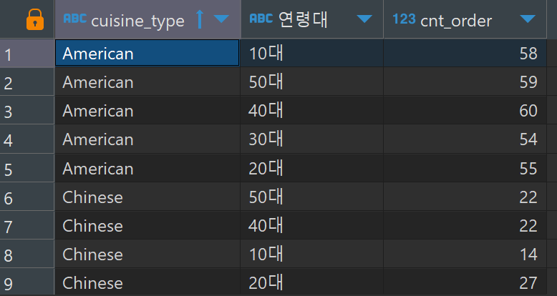Click 20대 cell in row 9
This screenshot has width=557, height=296.
pyautogui.click(x=312, y=282)
